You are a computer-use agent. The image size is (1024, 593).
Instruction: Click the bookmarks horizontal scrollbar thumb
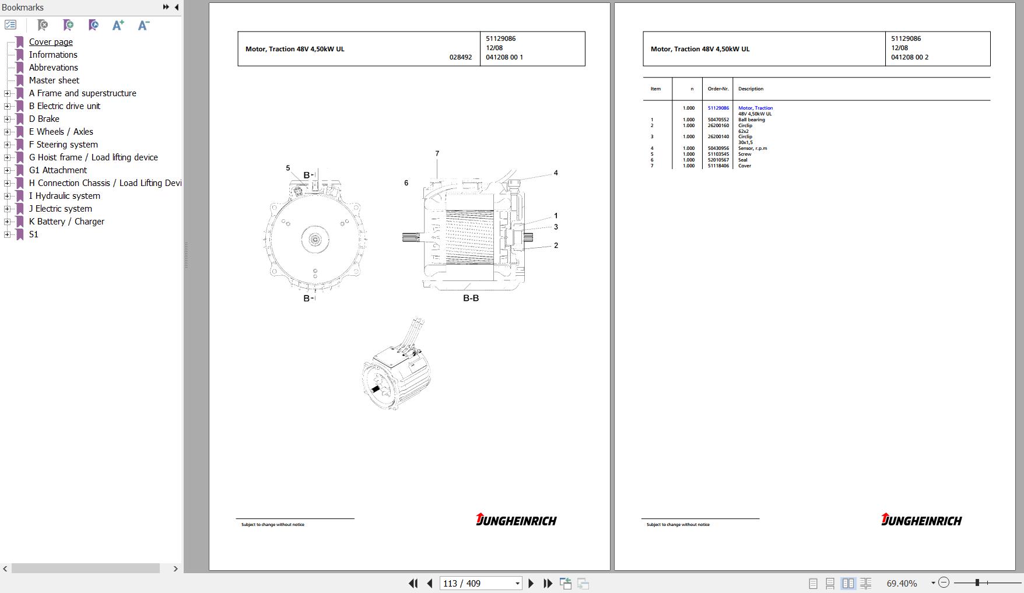pos(86,569)
